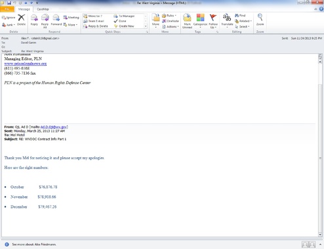Select Move to: ? quick step
This screenshot has width=324, height=249.
point(93,16)
